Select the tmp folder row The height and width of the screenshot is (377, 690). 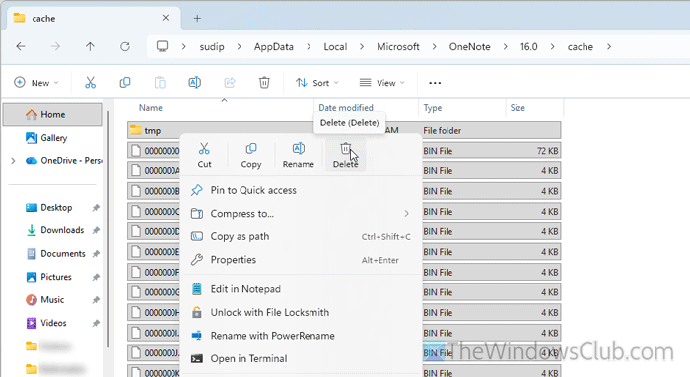point(344,131)
